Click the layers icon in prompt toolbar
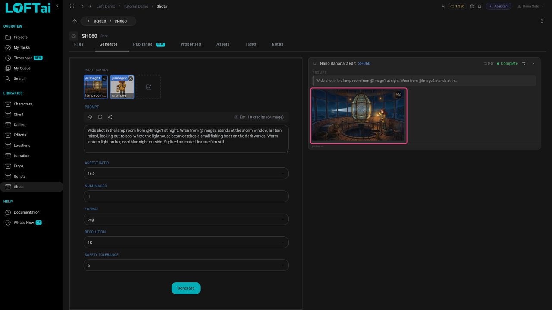 click(90, 117)
